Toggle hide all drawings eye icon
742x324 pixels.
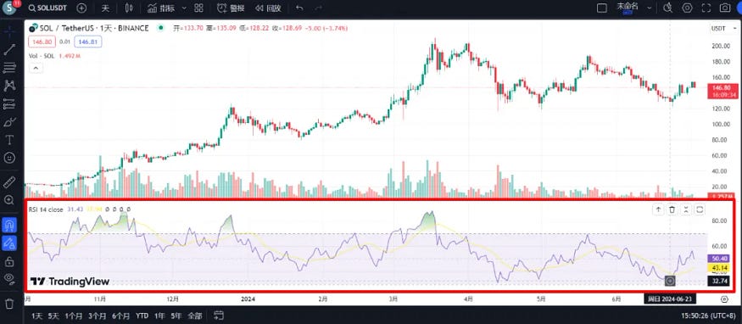pyautogui.click(x=9, y=278)
